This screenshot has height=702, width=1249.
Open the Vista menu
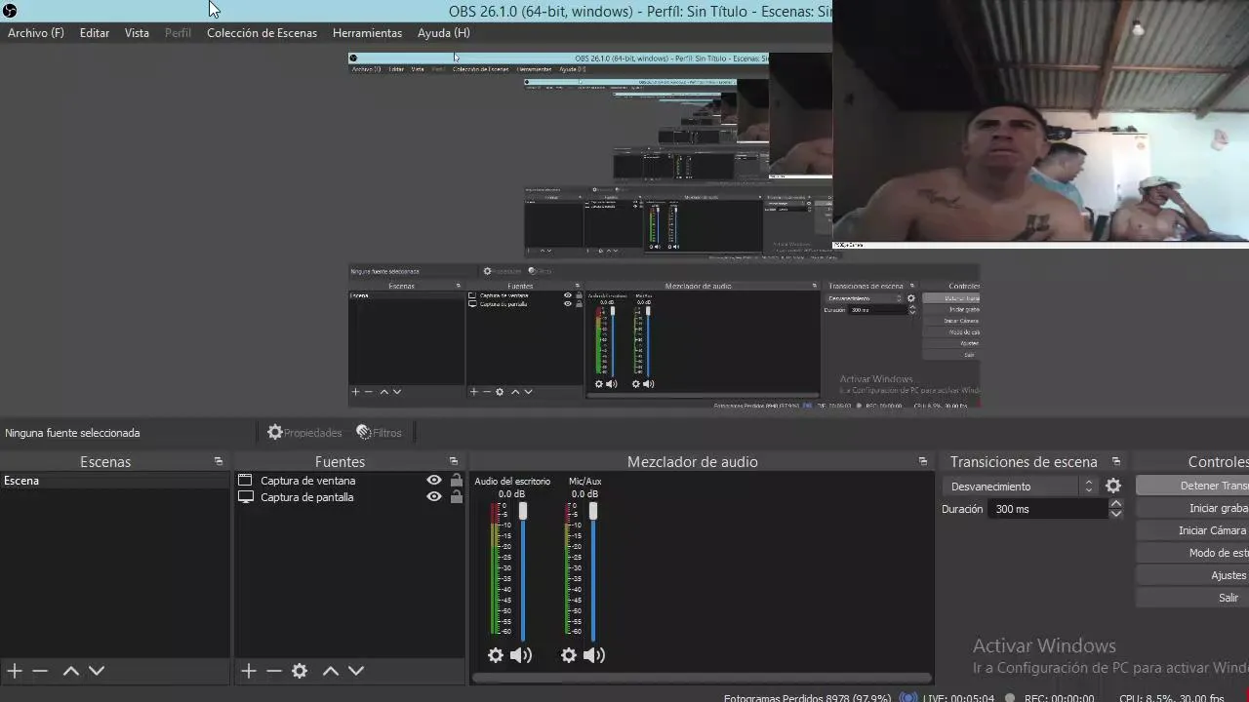point(137,33)
